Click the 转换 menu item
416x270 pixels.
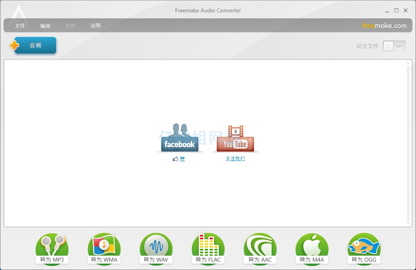coord(70,26)
